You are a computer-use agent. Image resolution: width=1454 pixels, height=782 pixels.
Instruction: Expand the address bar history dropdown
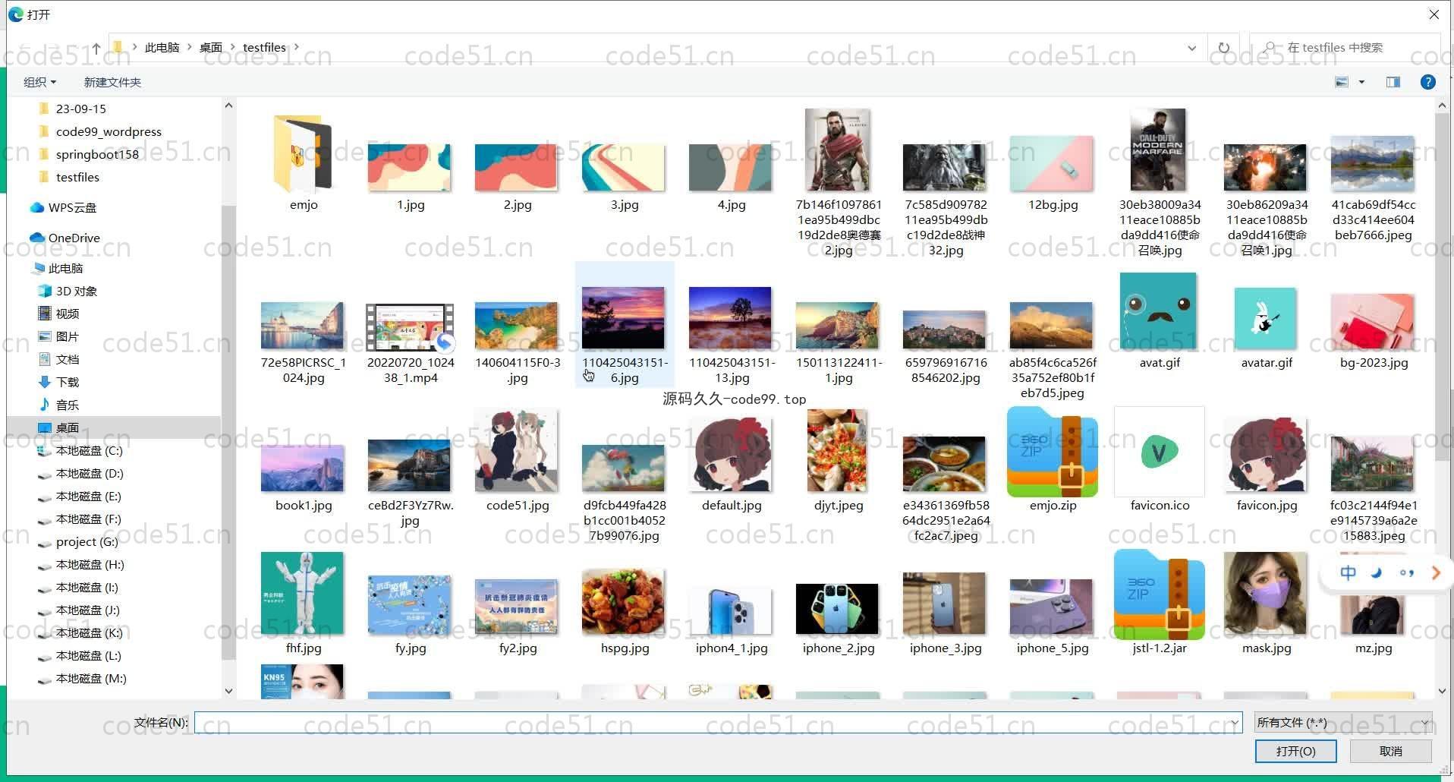(x=1191, y=48)
